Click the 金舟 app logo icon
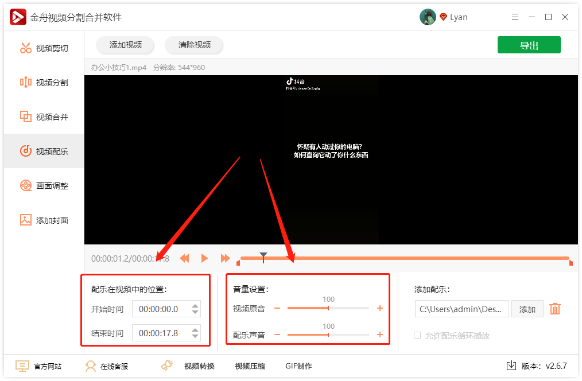Viewport: 582px width, 381px height. click(x=18, y=17)
